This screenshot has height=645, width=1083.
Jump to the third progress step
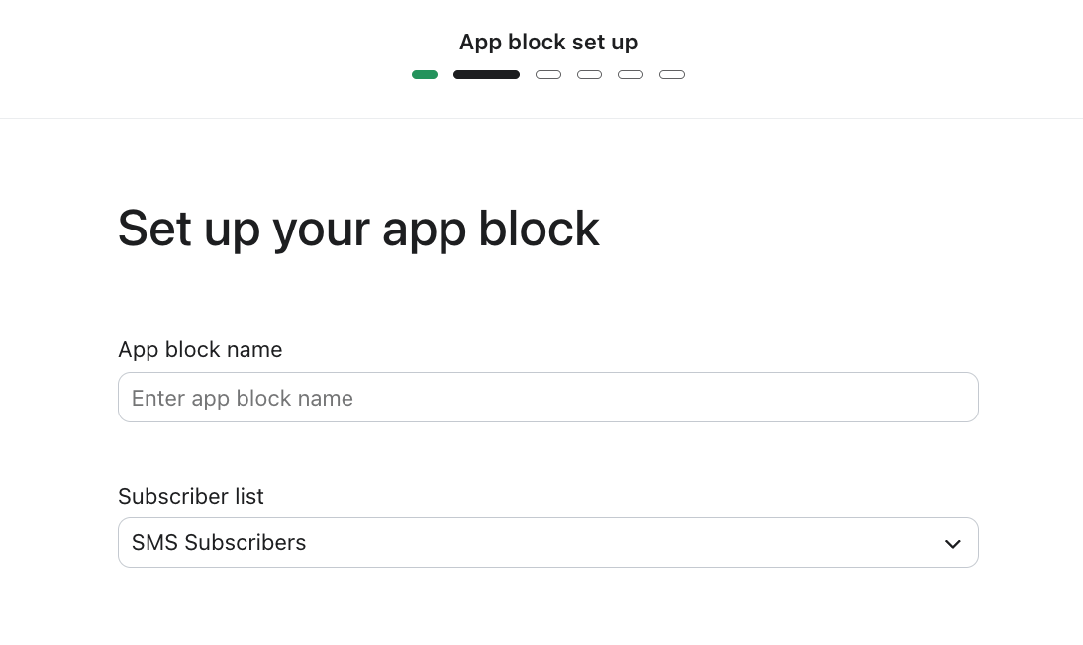(548, 75)
